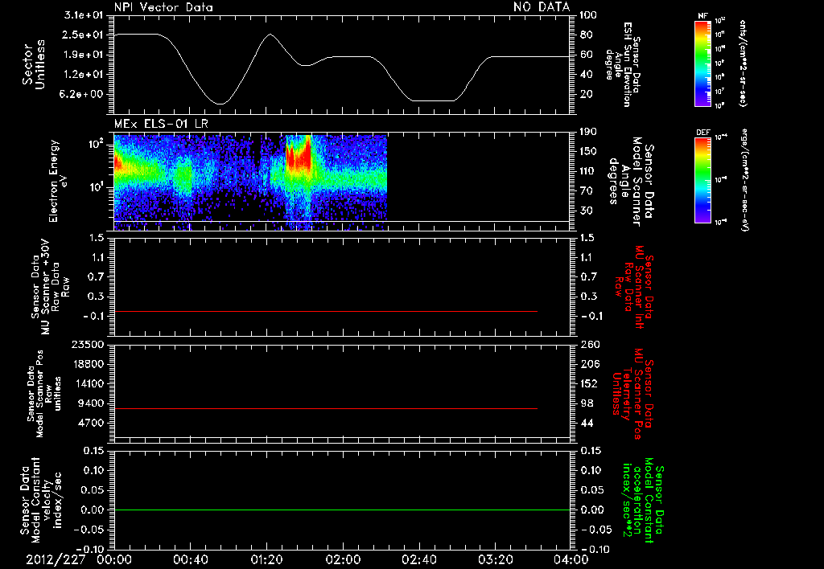Click the '98' telemetry axis value
Viewport: 824px width, 569px height.
click(586, 403)
